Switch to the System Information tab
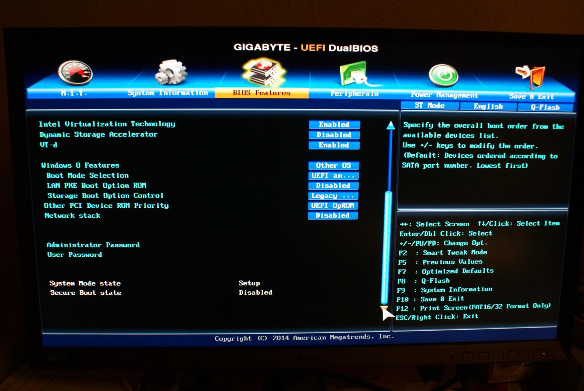The image size is (584, 391). (x=168, y=93)
